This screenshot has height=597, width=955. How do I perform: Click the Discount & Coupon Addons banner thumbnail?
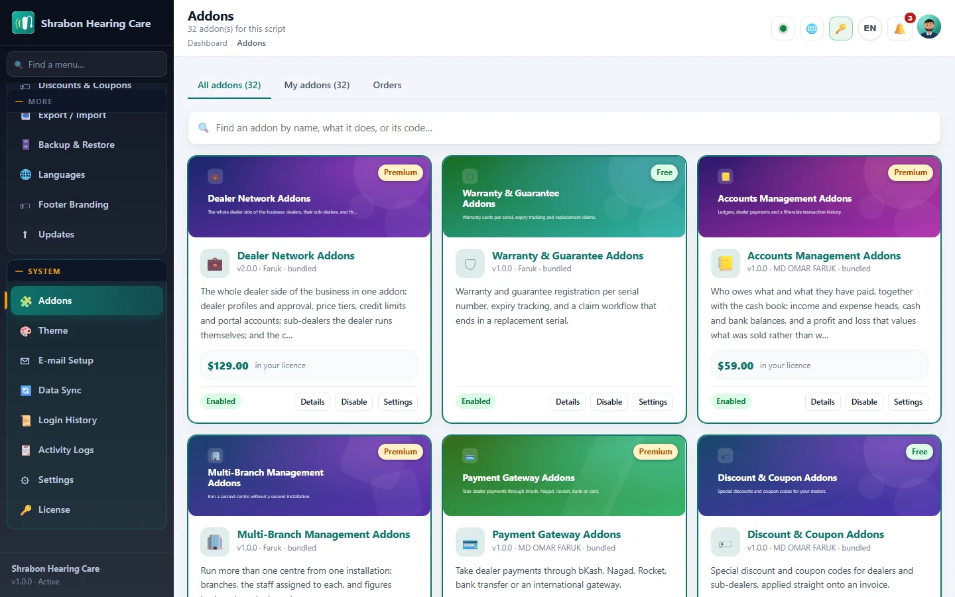[x=819, y=476]
